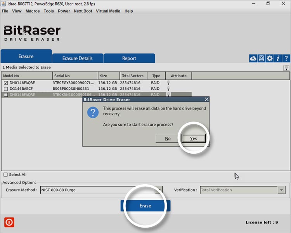
Task: Toggle the Select All checkbox
Action: tap(6, 175)
